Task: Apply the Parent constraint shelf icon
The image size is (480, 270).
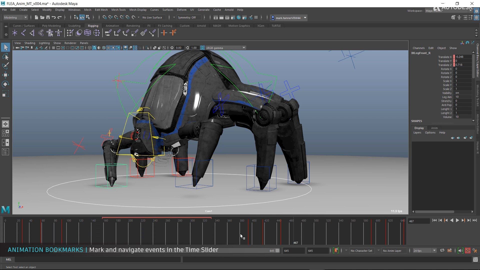Action: [108, 33]
